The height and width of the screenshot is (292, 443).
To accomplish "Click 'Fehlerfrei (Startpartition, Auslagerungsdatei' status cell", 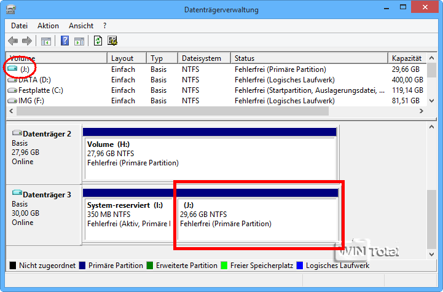I will click(310, 90).
